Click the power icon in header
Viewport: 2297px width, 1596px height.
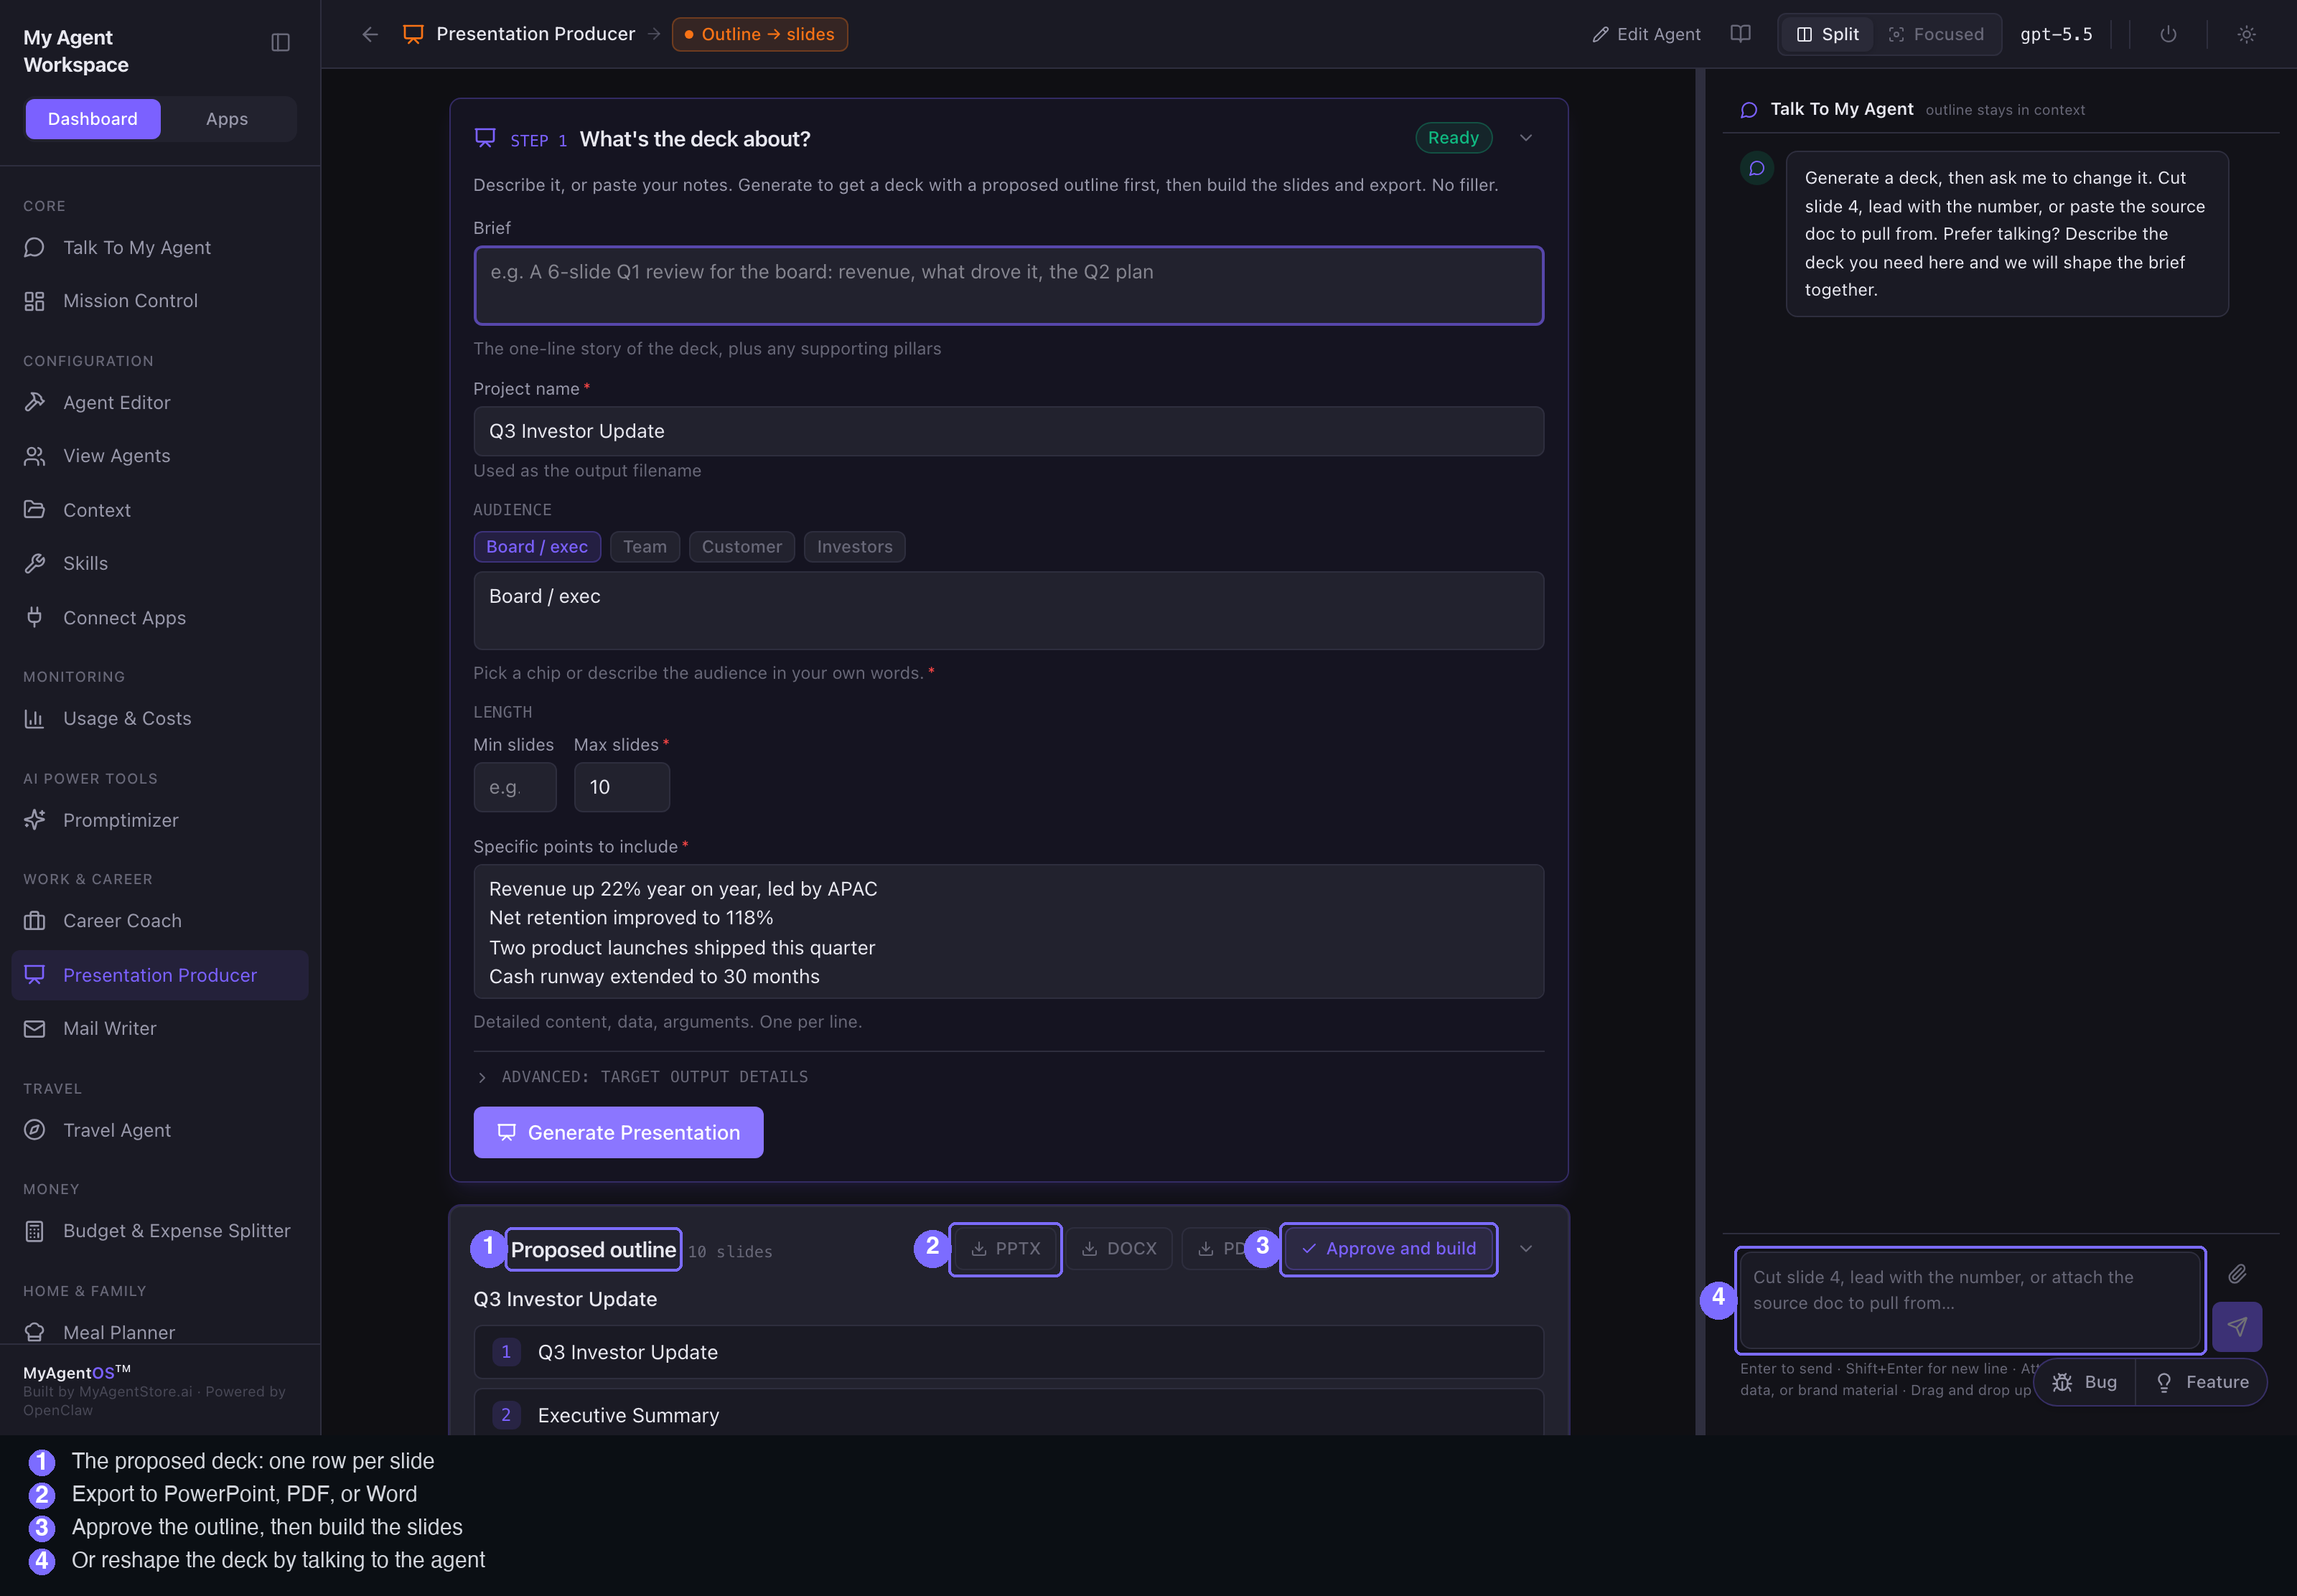(2168, 34)
